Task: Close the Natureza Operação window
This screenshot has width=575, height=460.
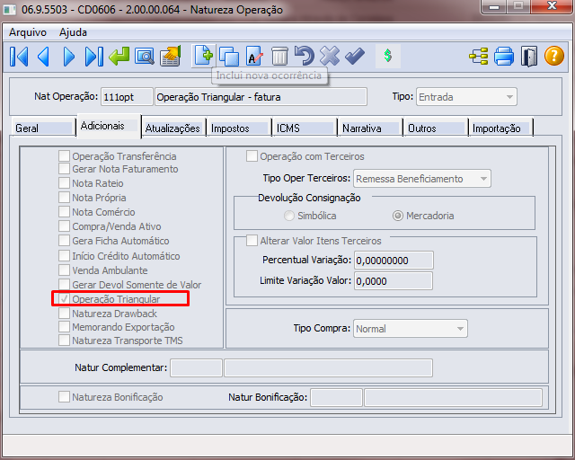Action: (x=552, y=6)
